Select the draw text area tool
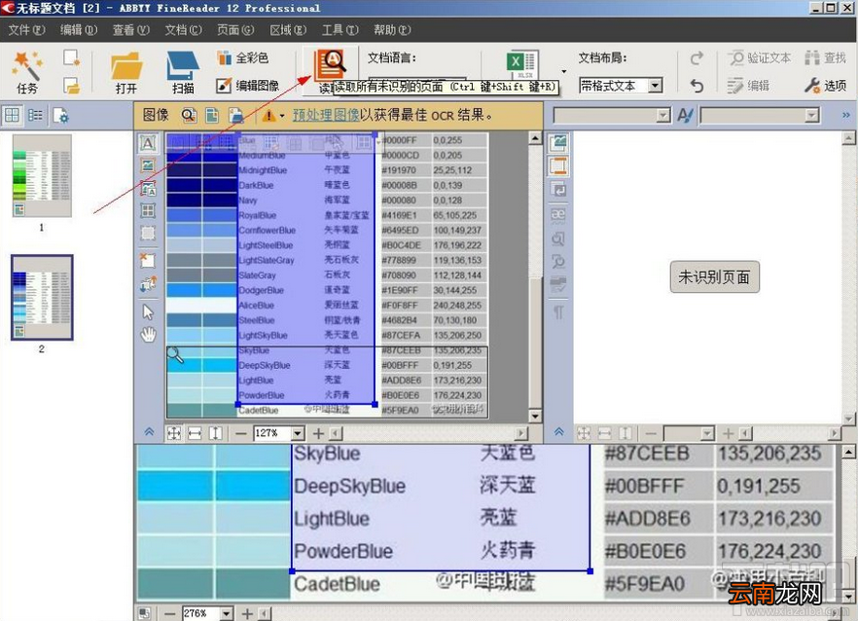Image resolution: width=858 pixels, height=621 pixels. tap(148, 143)
